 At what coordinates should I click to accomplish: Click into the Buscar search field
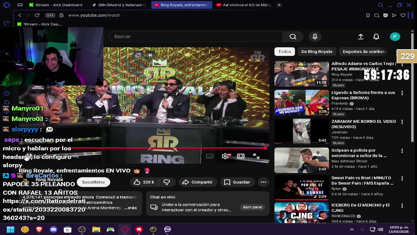(x=196, y=37)
